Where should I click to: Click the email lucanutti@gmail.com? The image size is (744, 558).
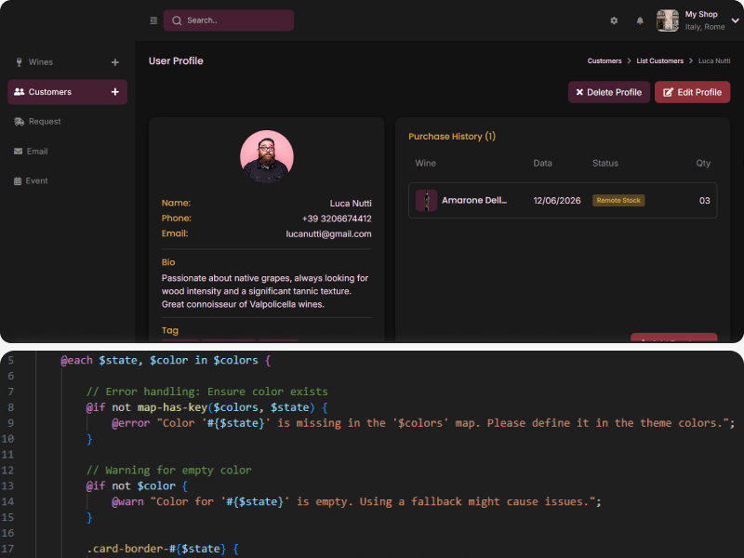328,234
